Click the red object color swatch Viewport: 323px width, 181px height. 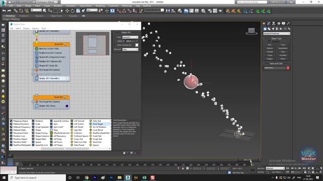(288, 68)
